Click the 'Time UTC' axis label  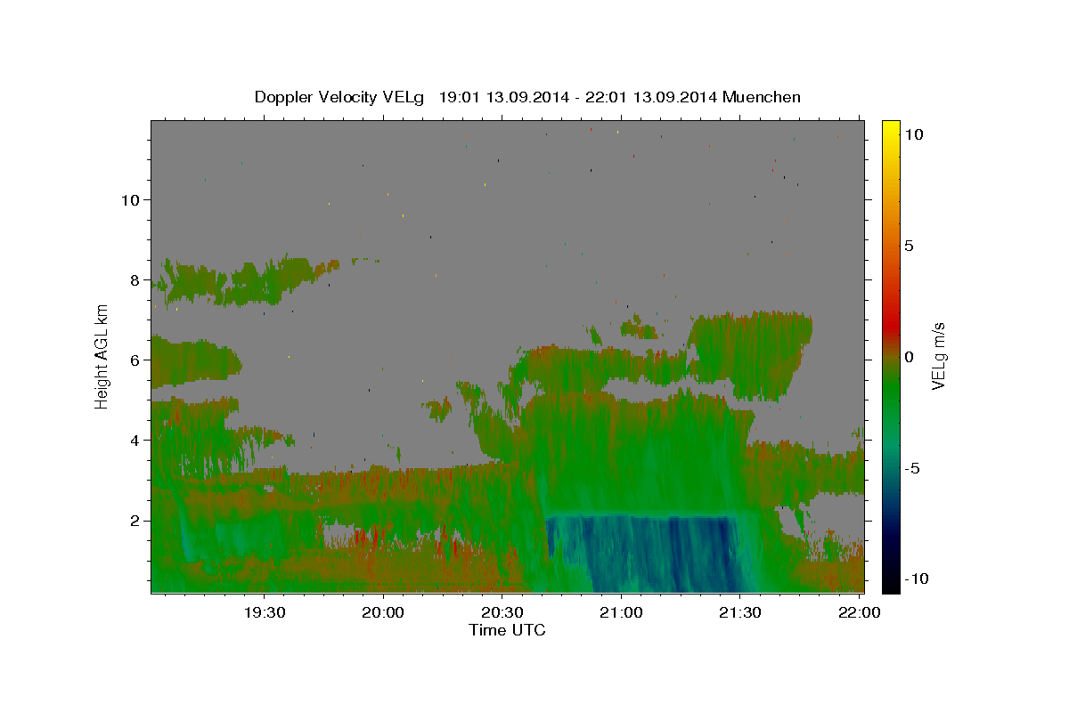point(507,630)
